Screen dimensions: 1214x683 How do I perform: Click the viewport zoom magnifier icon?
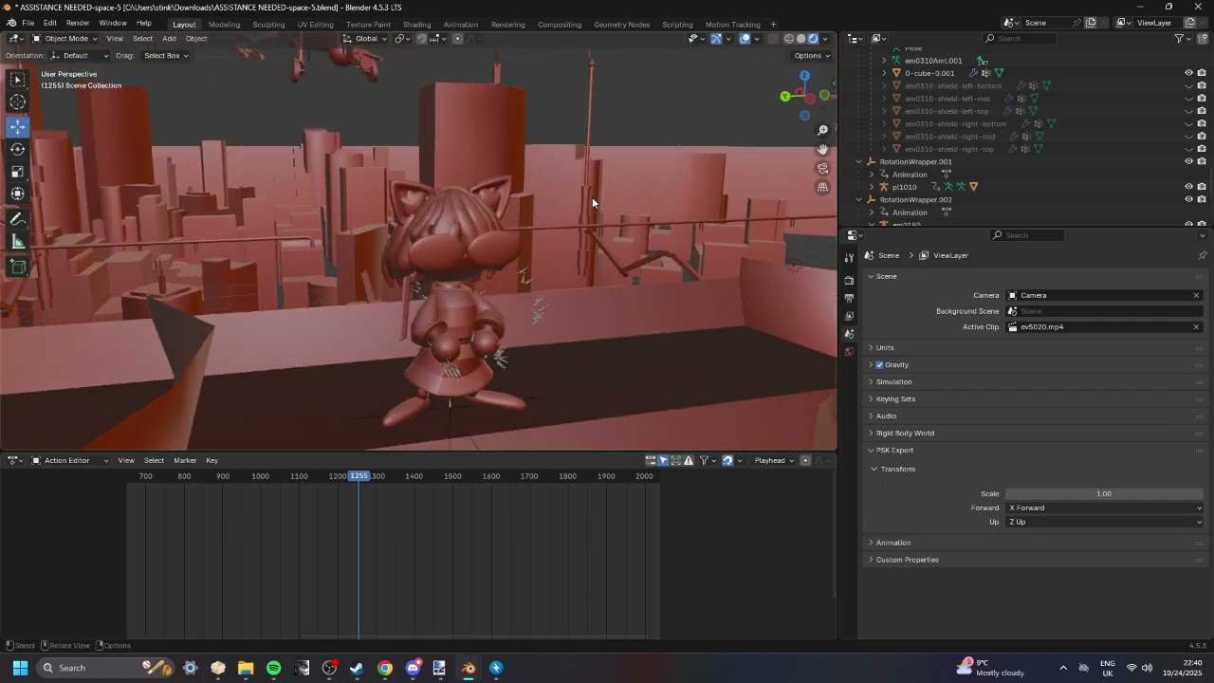pyautogui.click(x=823, y=130)
